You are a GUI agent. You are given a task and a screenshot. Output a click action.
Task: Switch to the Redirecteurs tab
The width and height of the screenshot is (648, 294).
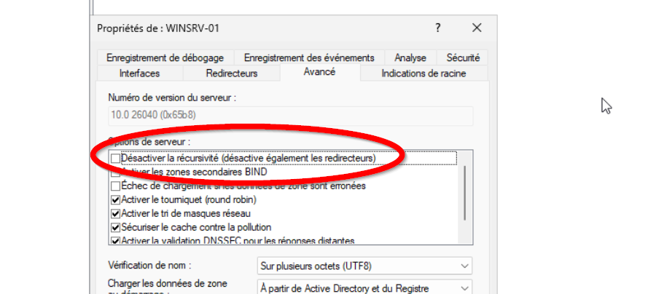click(x=232, y=73)
